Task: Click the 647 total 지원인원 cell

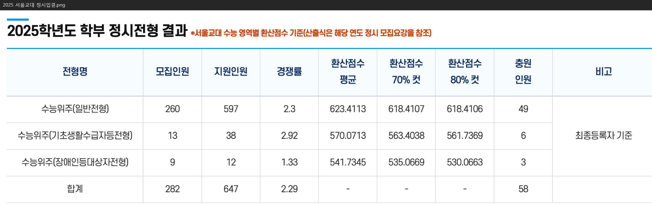Action: [x=231, y=189]
